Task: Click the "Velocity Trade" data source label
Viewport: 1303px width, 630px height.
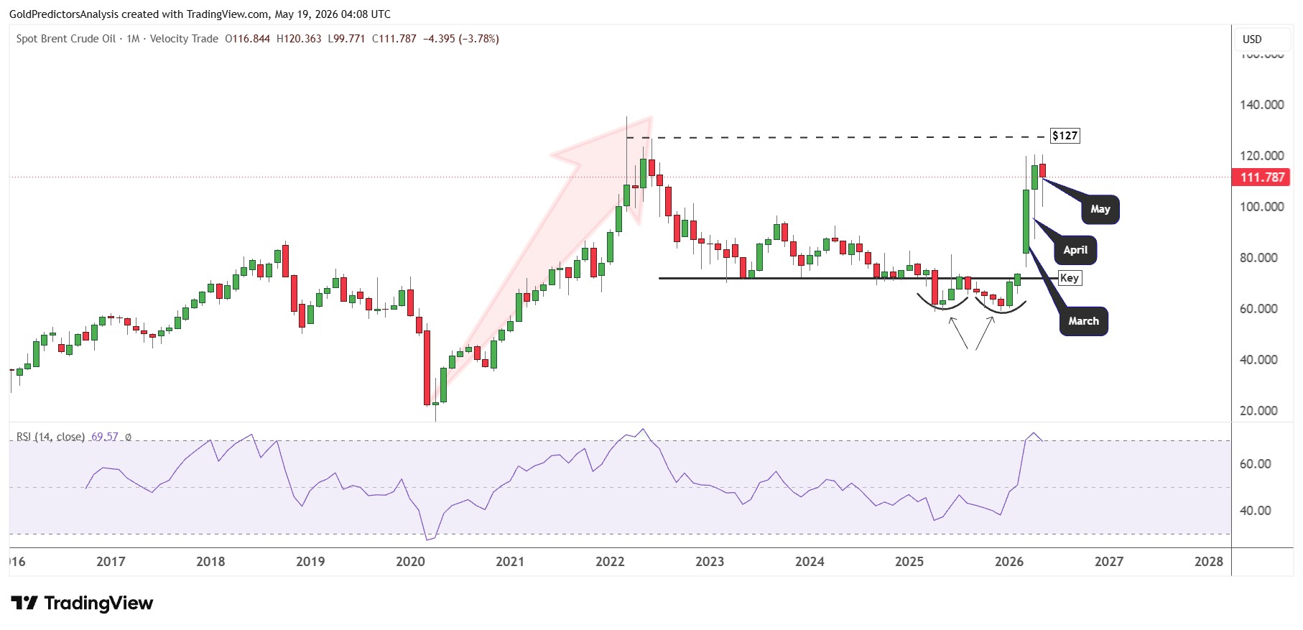Action: [x=184, y=39]
